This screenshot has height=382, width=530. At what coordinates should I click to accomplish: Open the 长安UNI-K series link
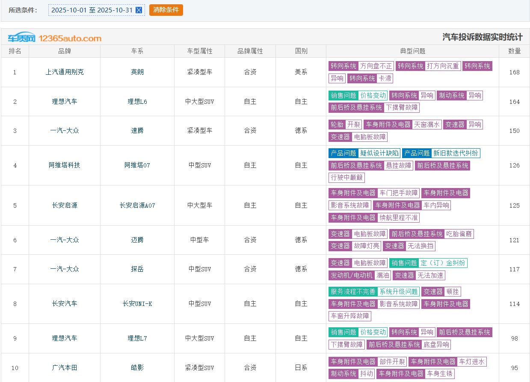point(137,304)
